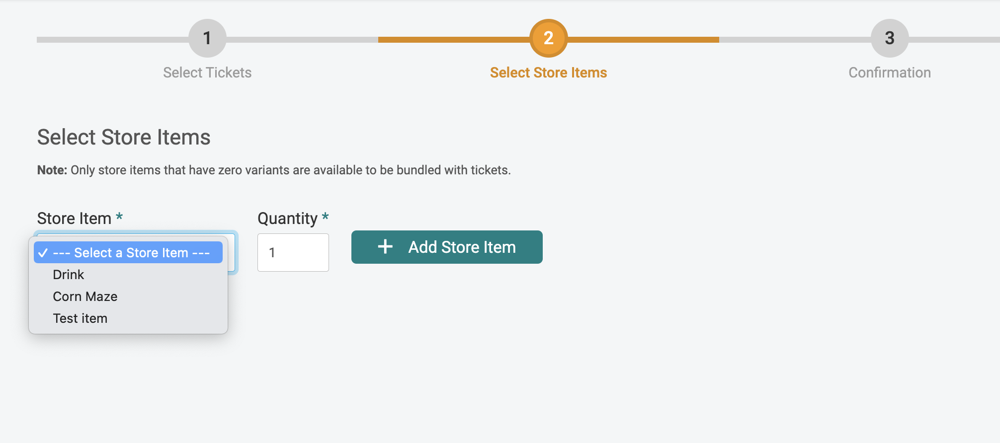This screenshot has height=443, width=1000.
Task: Click the step 1 circle indicator
Action: [x=207, y=38]
